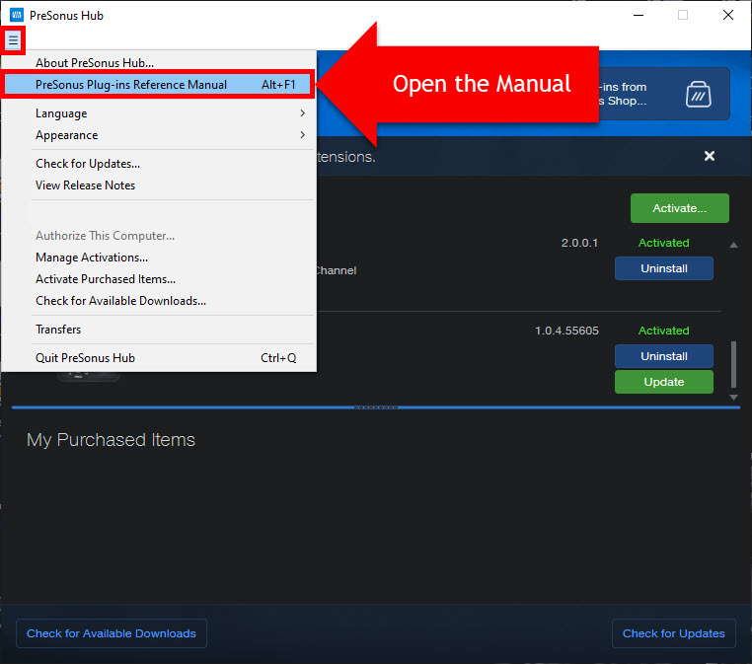The image size is (752, 664).
Task: Click the PreSonus Hub title bar logo
Action: coord(16,15)
